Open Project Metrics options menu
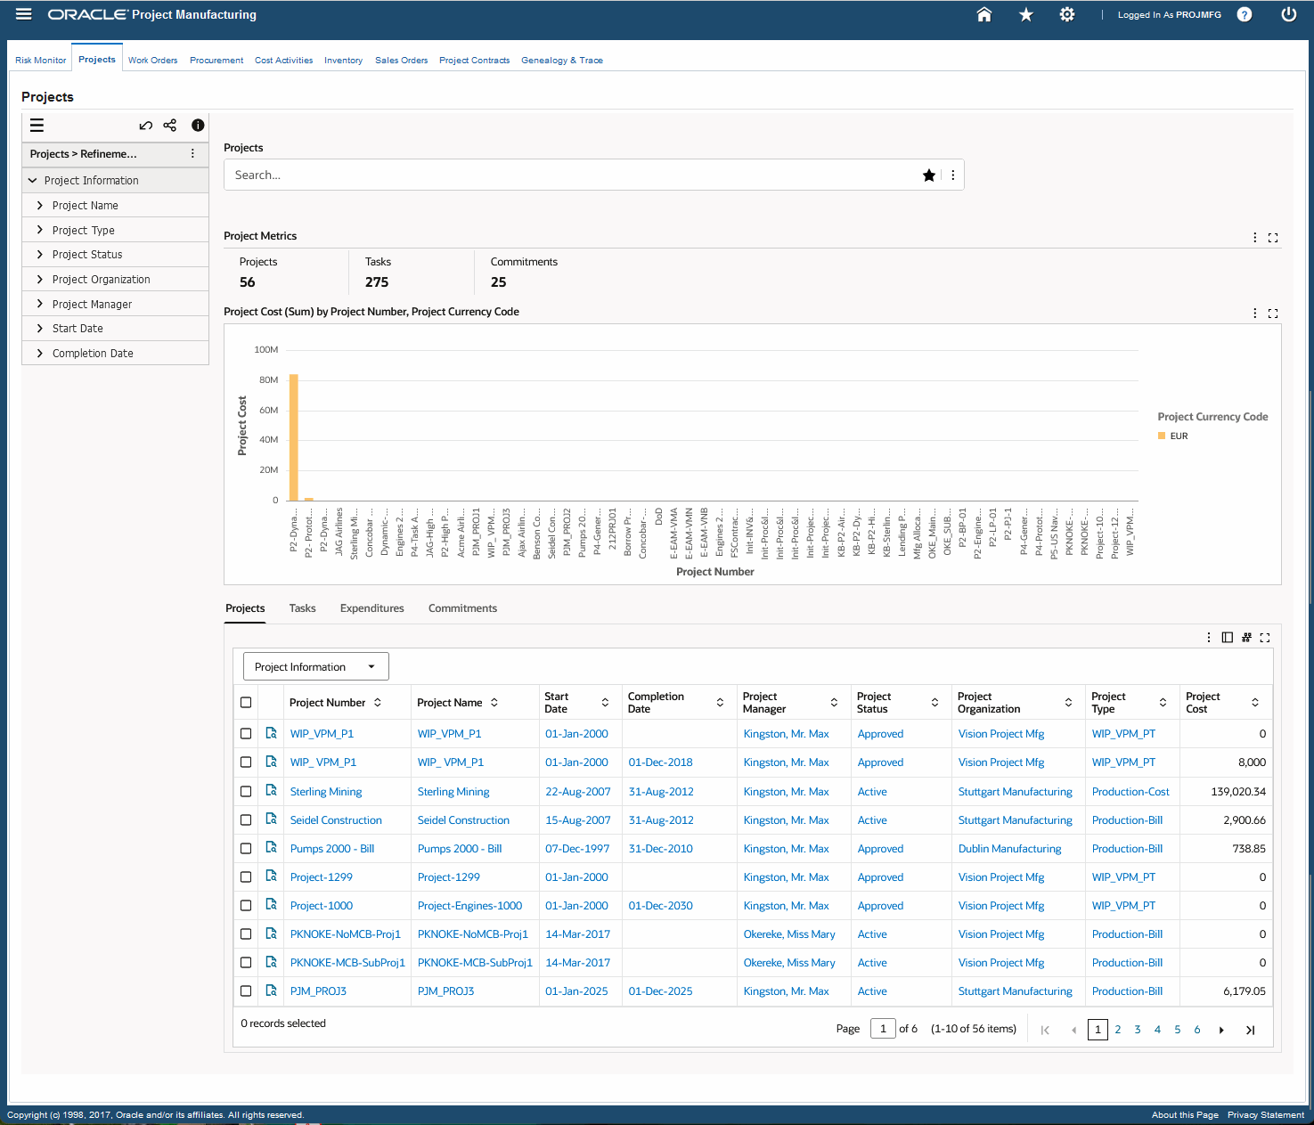1314x1125 pixels. tap(1255, 238)
